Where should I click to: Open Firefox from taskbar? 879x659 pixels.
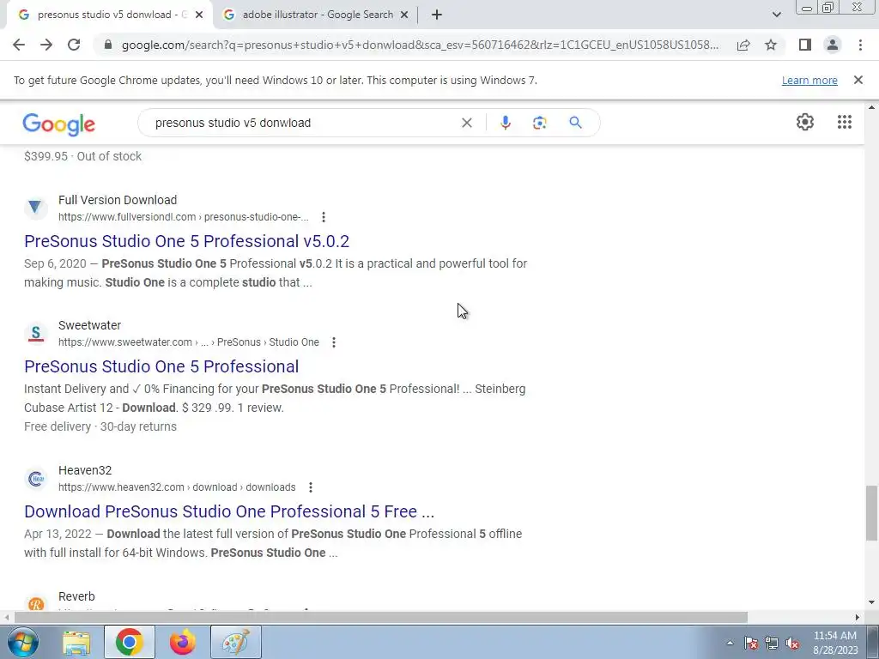coord(183,642)
